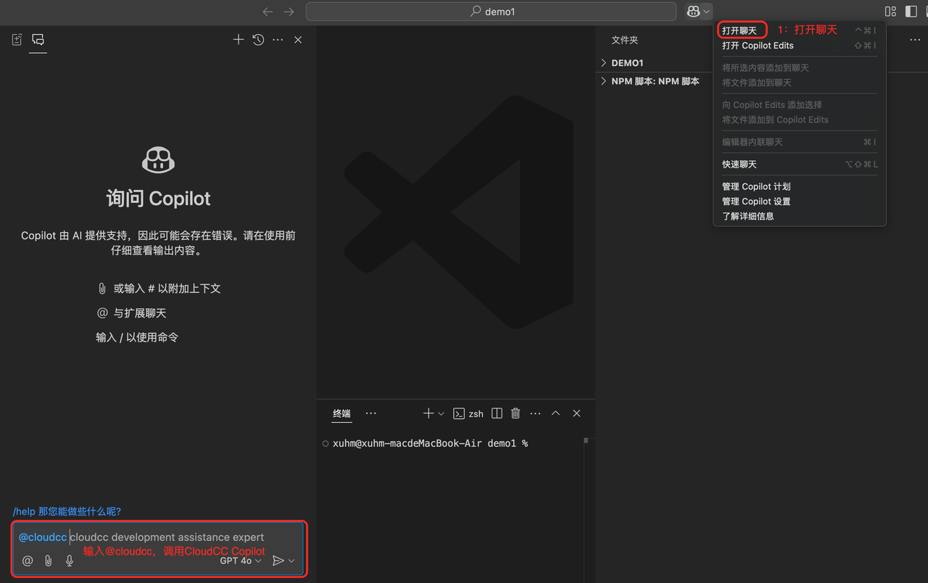This screenshot has width=928, height=583.
Task: Select 打开聊天 menu item
Action: tap(739, 30)
